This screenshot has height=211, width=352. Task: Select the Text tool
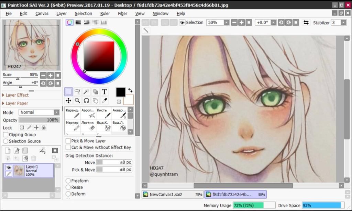coord(104,91)
